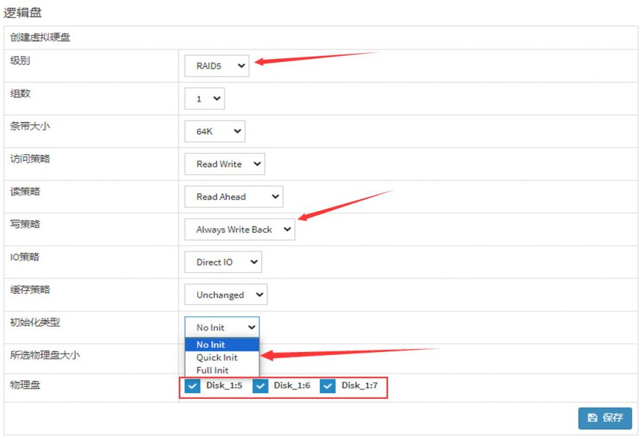The image size is (640, 437).
Task: Collapse the No Init initialization dropdown
Action: pos(222,327)
